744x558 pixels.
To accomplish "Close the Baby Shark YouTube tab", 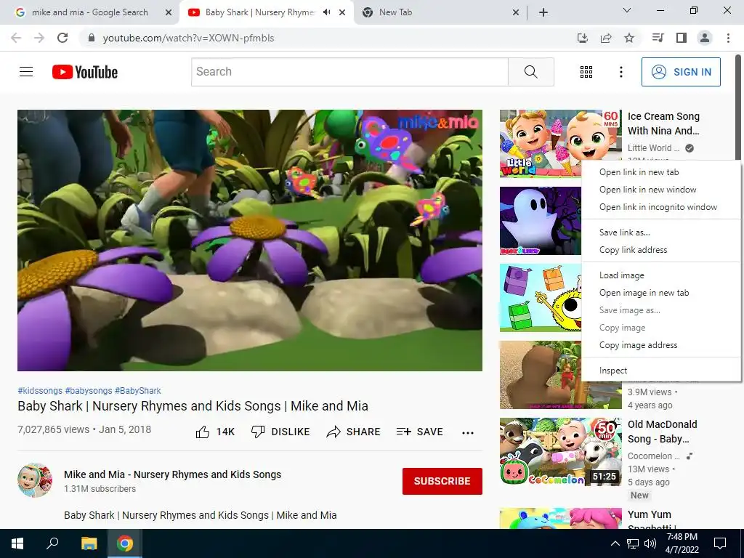I will pos(342,12).
